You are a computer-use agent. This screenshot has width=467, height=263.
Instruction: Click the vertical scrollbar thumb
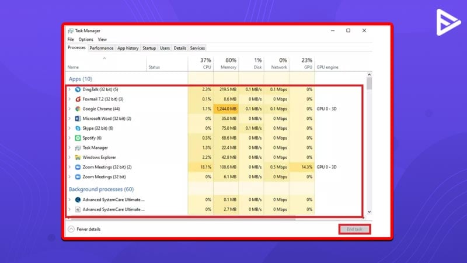pyautogui.click(x=370, y=84)
